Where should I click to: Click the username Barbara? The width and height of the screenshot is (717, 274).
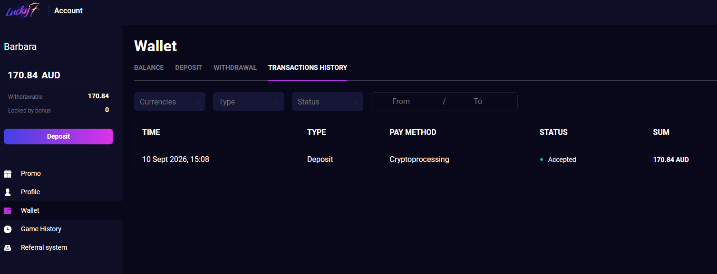pos(20,47)
